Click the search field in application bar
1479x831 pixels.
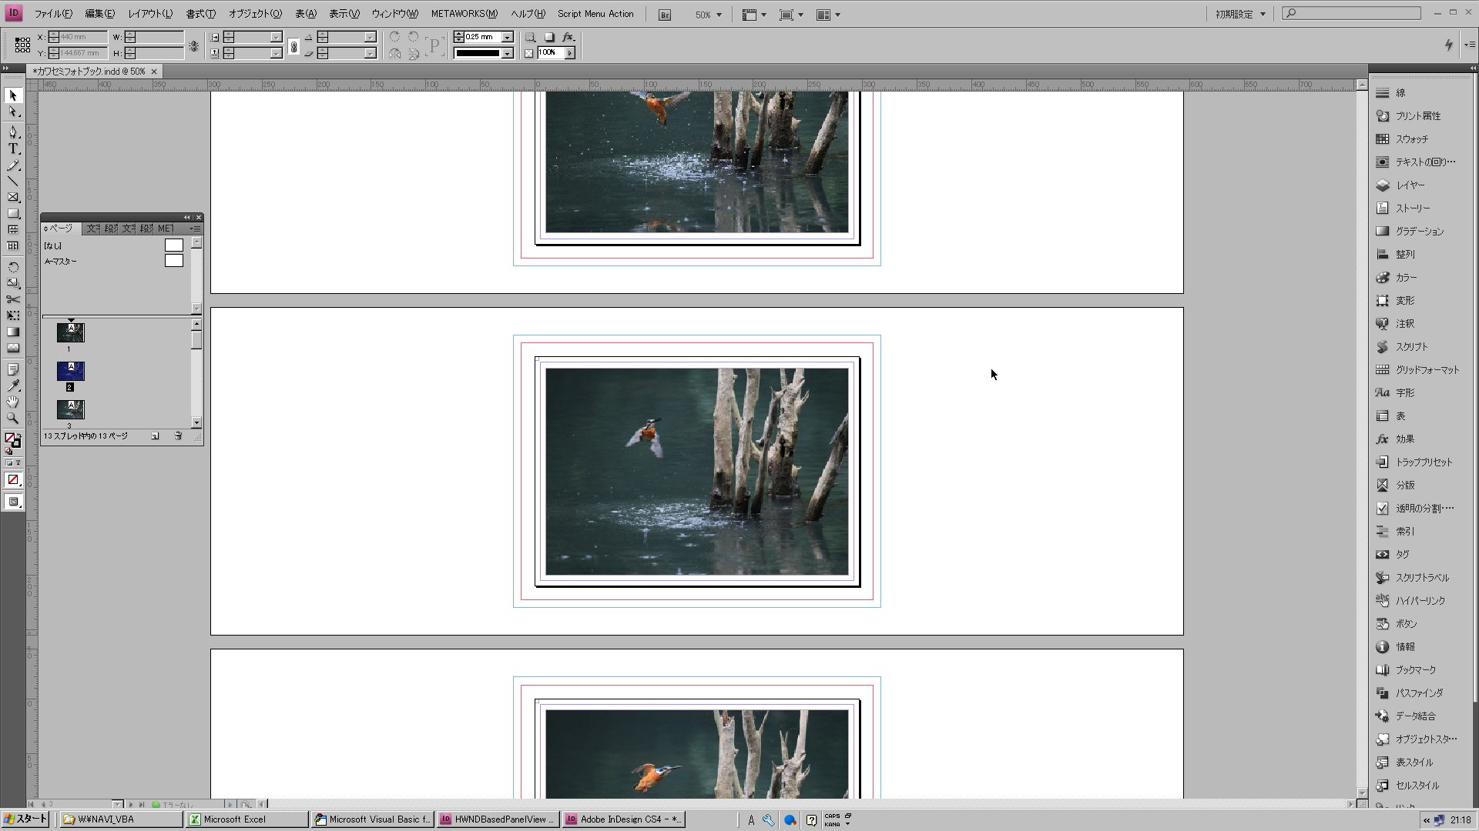click(x=1352, y=13)
